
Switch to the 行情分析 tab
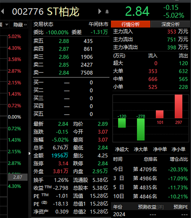[x=131, y=24]
